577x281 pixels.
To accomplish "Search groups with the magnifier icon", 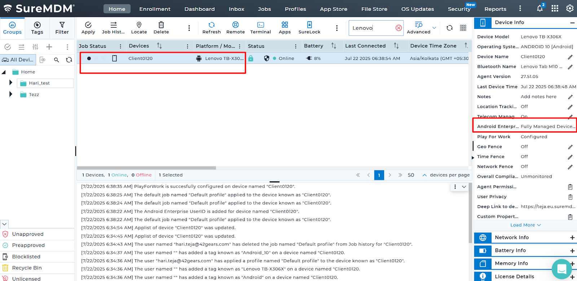I will [x=57, y=60].
